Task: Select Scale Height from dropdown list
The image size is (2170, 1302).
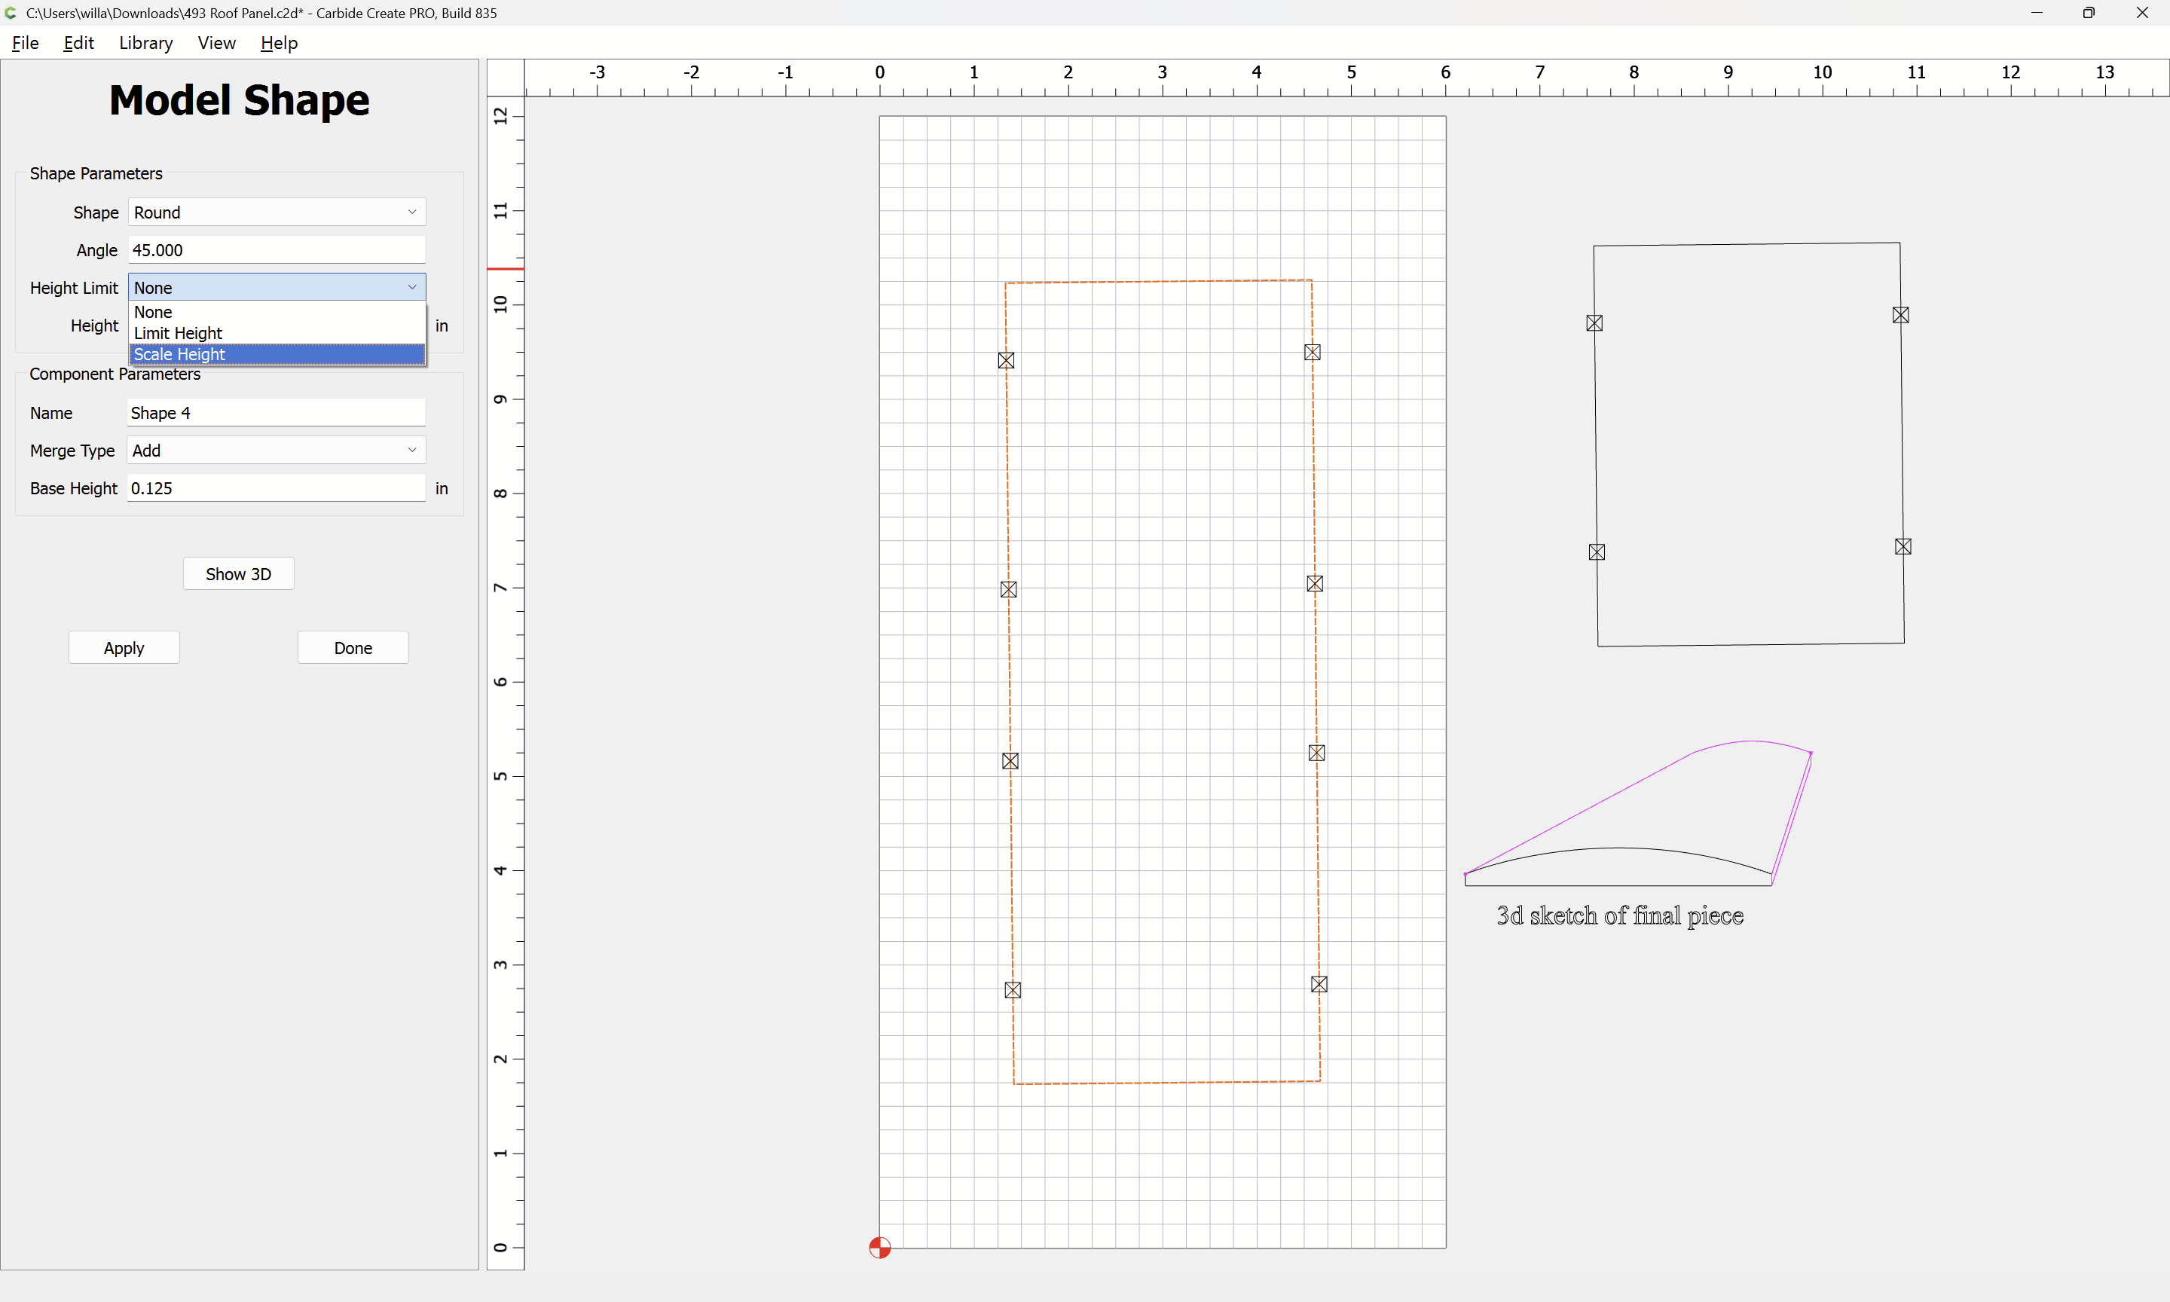Action: tap(277, 354)
